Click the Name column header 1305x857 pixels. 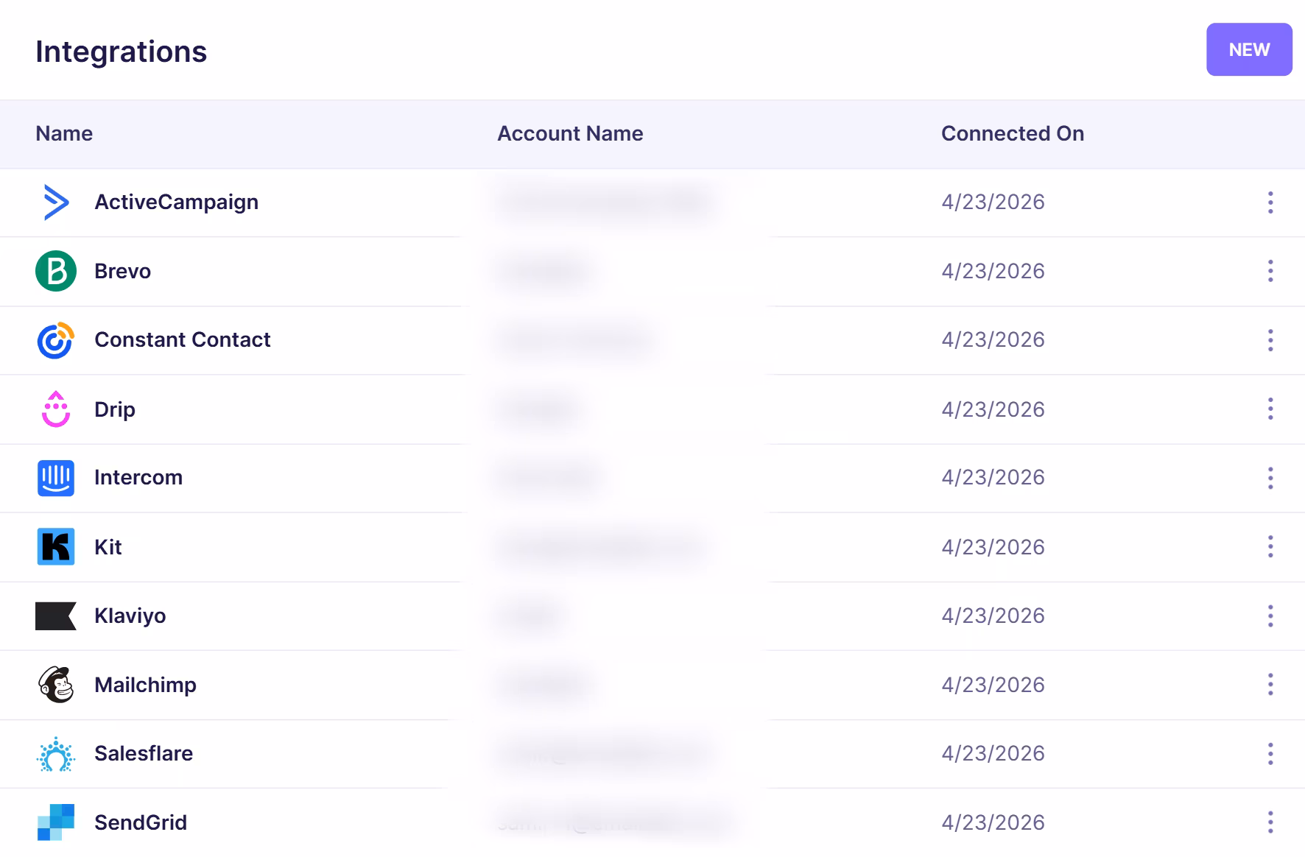64,133
